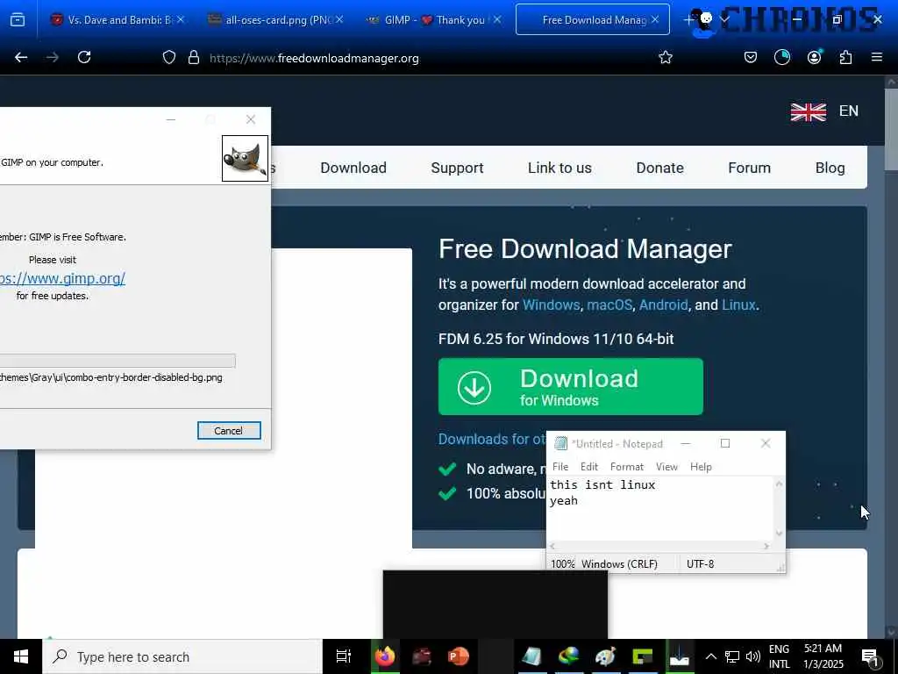Click the GIMP installer progress bar
The image size is (898, 674).
(x=118, y=361)
